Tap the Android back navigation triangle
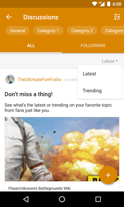Image resolution: width=124 pixels, height=207 pixels. [26, 199]
